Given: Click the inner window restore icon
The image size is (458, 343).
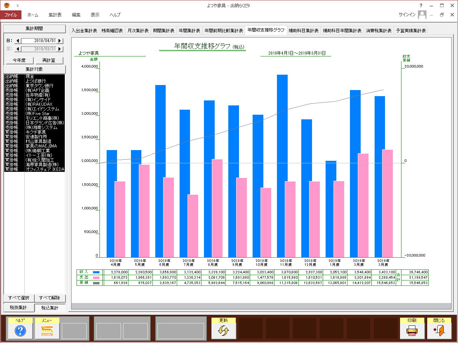Looking at the screenshot, I should click(x=442, y=15).
